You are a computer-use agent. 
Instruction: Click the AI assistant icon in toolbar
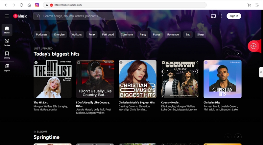pyautogui.click(x=37, y=5)
